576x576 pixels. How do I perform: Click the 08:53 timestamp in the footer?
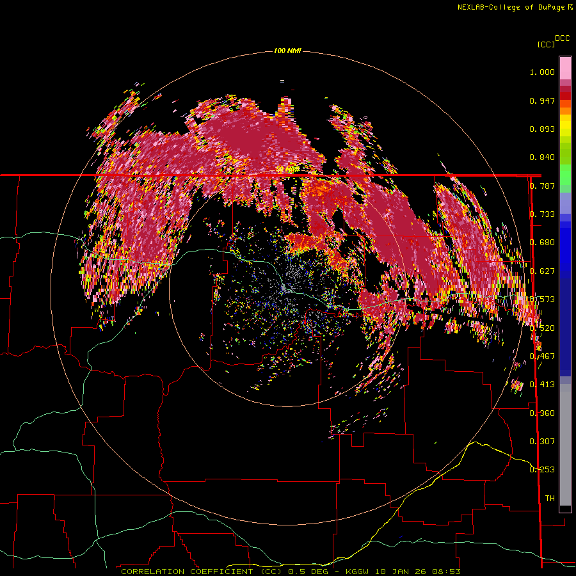click(446, 572)
